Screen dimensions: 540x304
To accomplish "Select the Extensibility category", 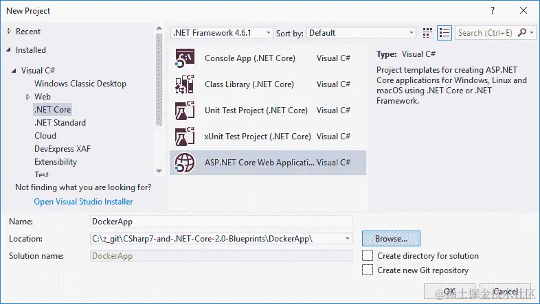I will (56, 162).
